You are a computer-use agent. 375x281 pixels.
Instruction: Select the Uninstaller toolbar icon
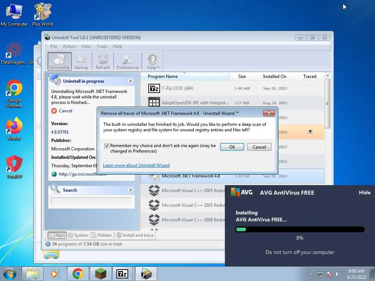click(60, 61)
